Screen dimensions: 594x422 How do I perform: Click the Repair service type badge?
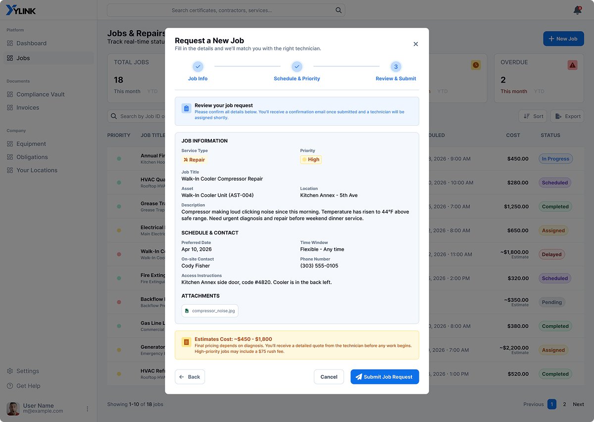(194, 160)
